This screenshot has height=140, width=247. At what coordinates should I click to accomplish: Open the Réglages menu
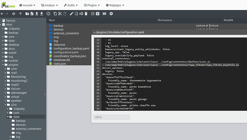(x=115, y=5)
